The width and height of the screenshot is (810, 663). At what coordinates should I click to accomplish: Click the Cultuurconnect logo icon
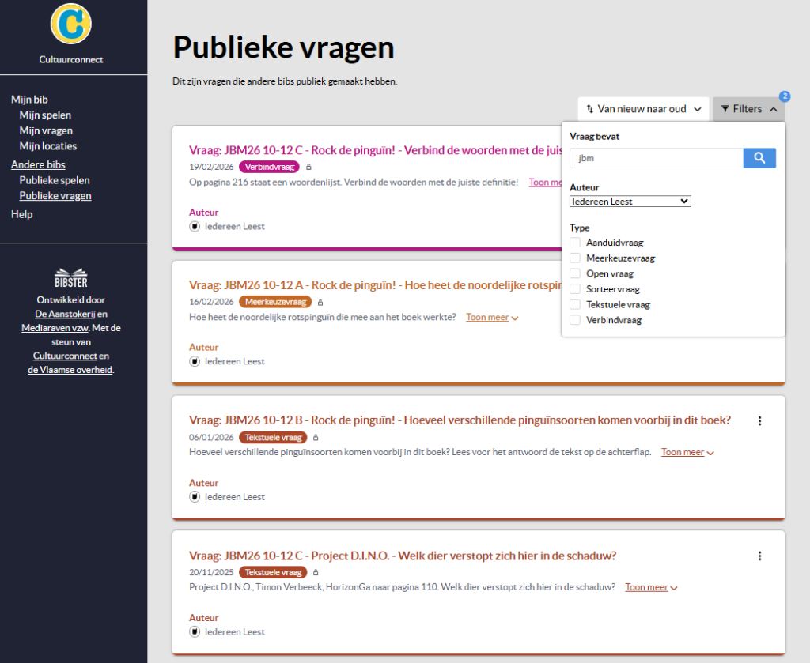pyautogui.click(x=71, y=24)
